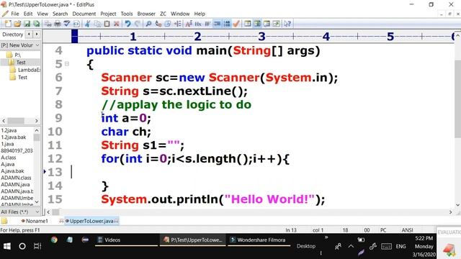This screenshot has height=259, width=461.
Task: Click the Go to Line toolbar icon
Action: pyautogui.click(x=178, y=24)
